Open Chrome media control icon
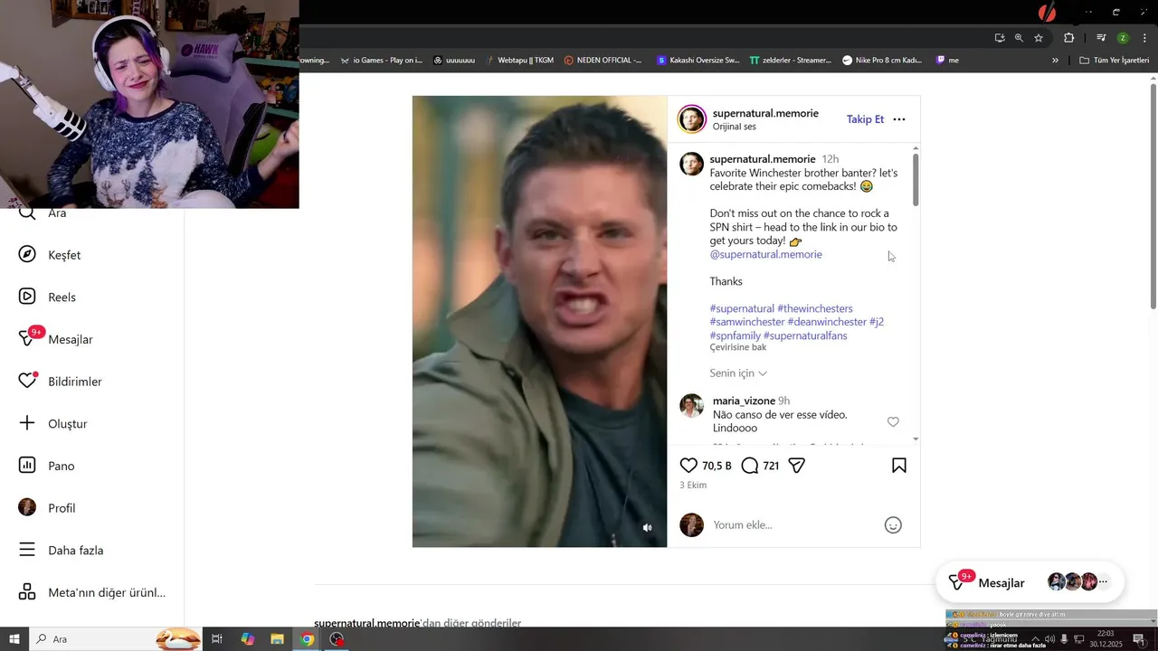The width and height of the screenshot is (1158, 651). tap(1101, 38)
